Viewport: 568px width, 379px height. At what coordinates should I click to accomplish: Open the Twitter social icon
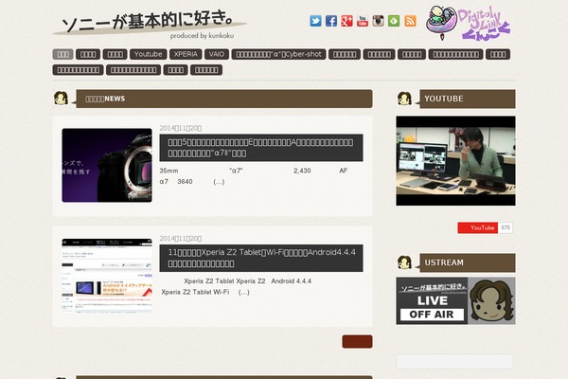point(315,21)
